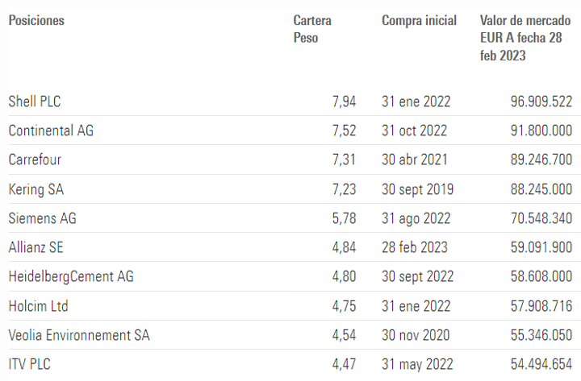
Task: Click the Carrefour holding name
Action: 35,159
